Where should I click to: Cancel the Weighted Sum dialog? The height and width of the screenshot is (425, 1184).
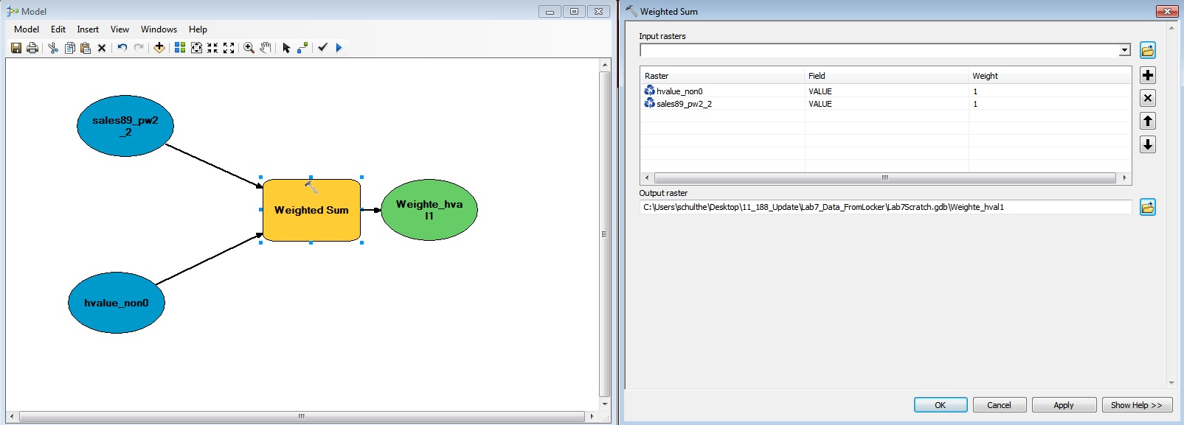[x=1000, y=405]
